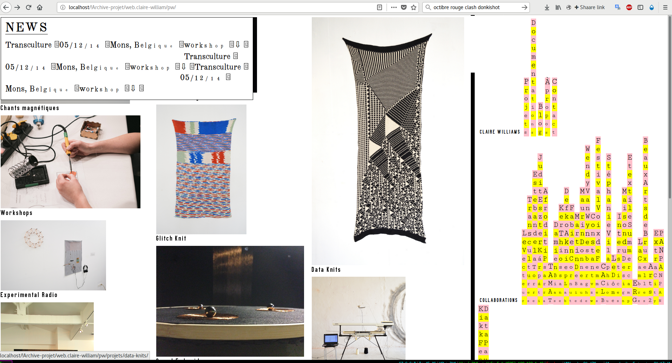Screen dimensions: 672x363
Task: Open the Firefox hamburger menu
Action: point(665,7)
